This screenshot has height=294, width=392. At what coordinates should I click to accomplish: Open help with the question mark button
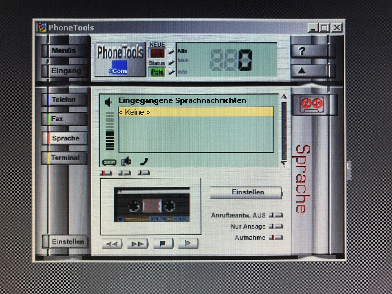point(310,51)
